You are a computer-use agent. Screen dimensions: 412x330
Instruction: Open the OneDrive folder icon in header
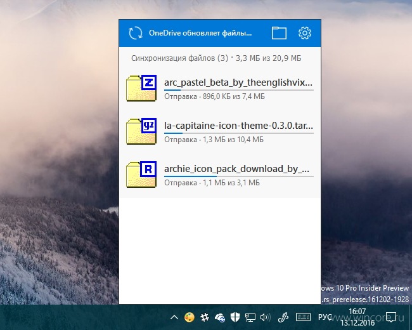click(x=279, y=33)
